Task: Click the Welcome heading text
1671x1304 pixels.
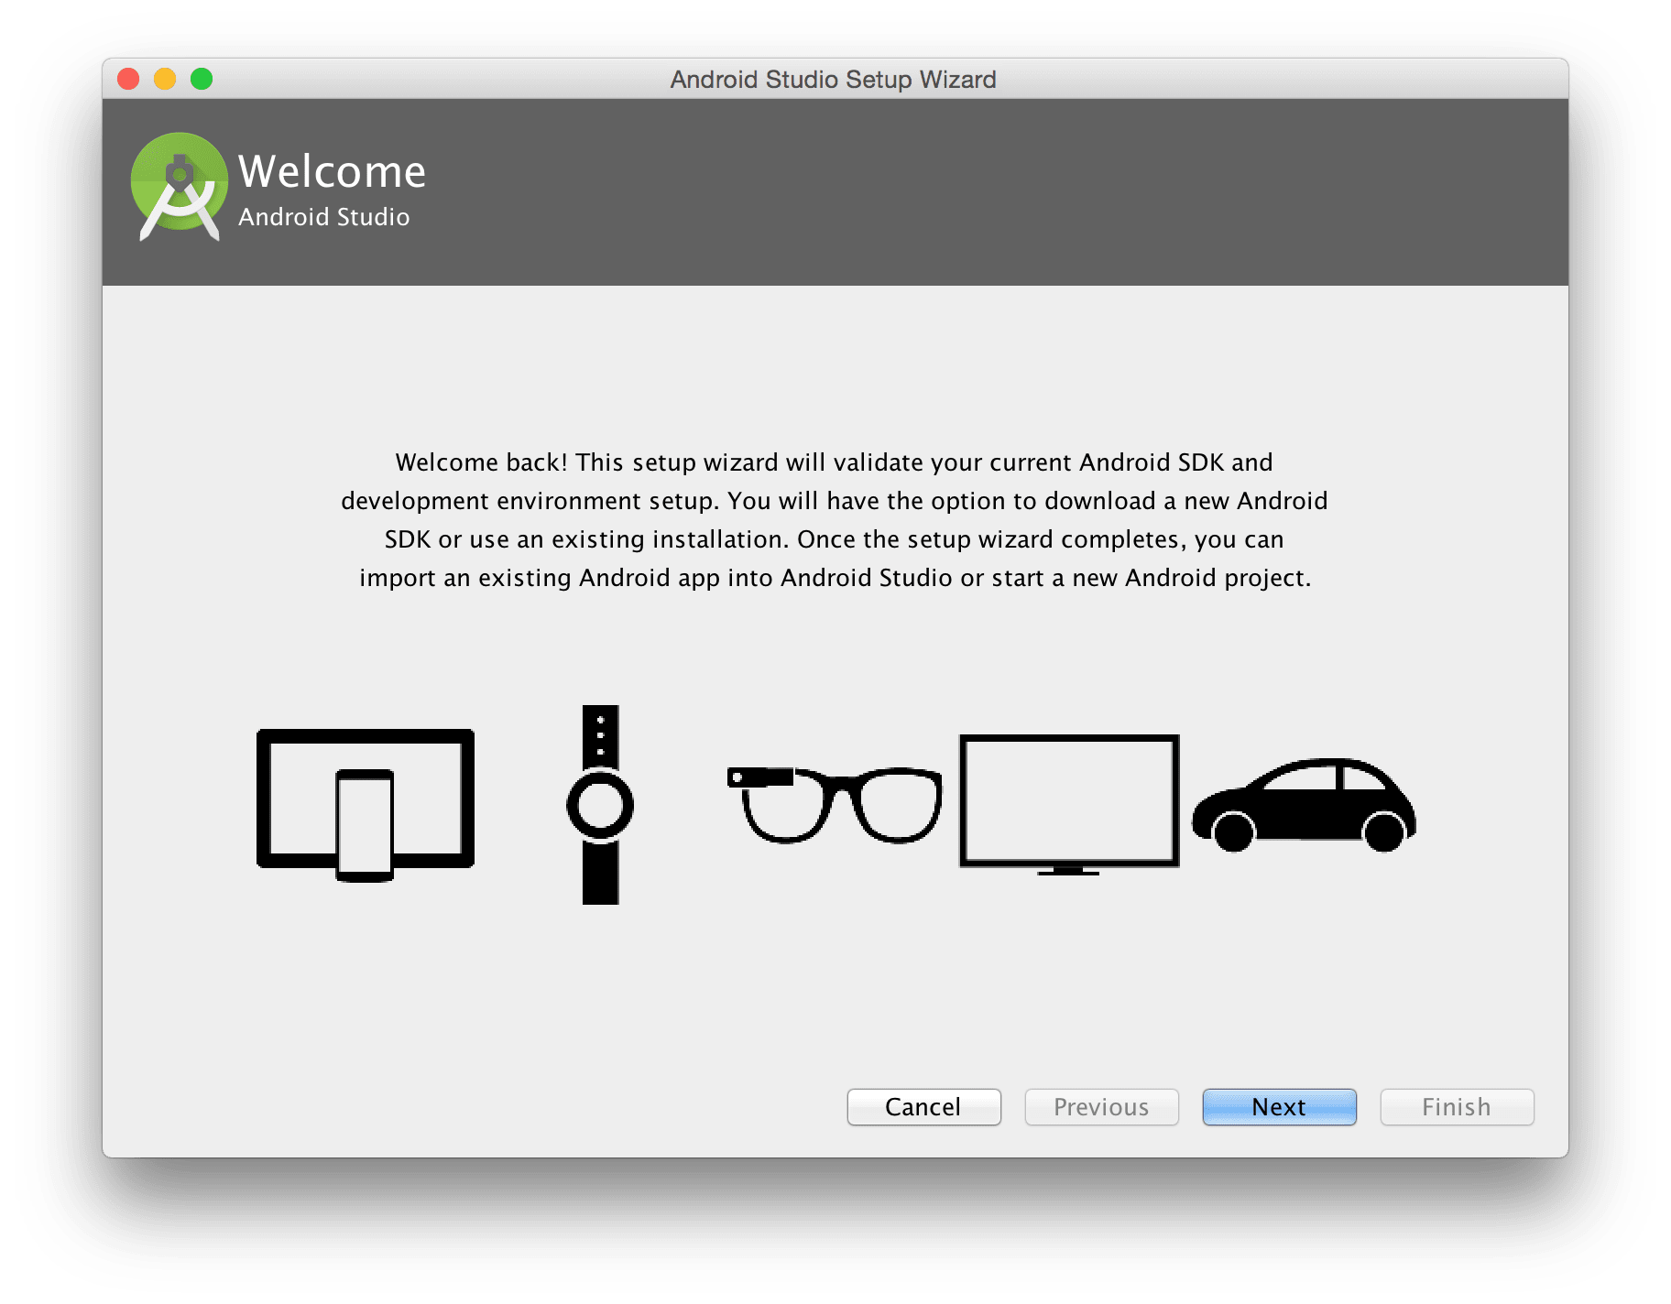Action: tap(332, 171)
